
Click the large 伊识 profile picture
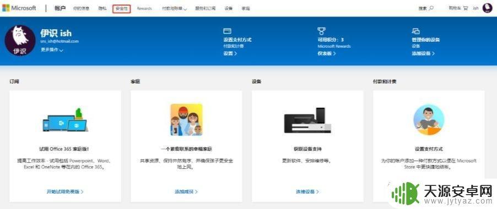20,41
